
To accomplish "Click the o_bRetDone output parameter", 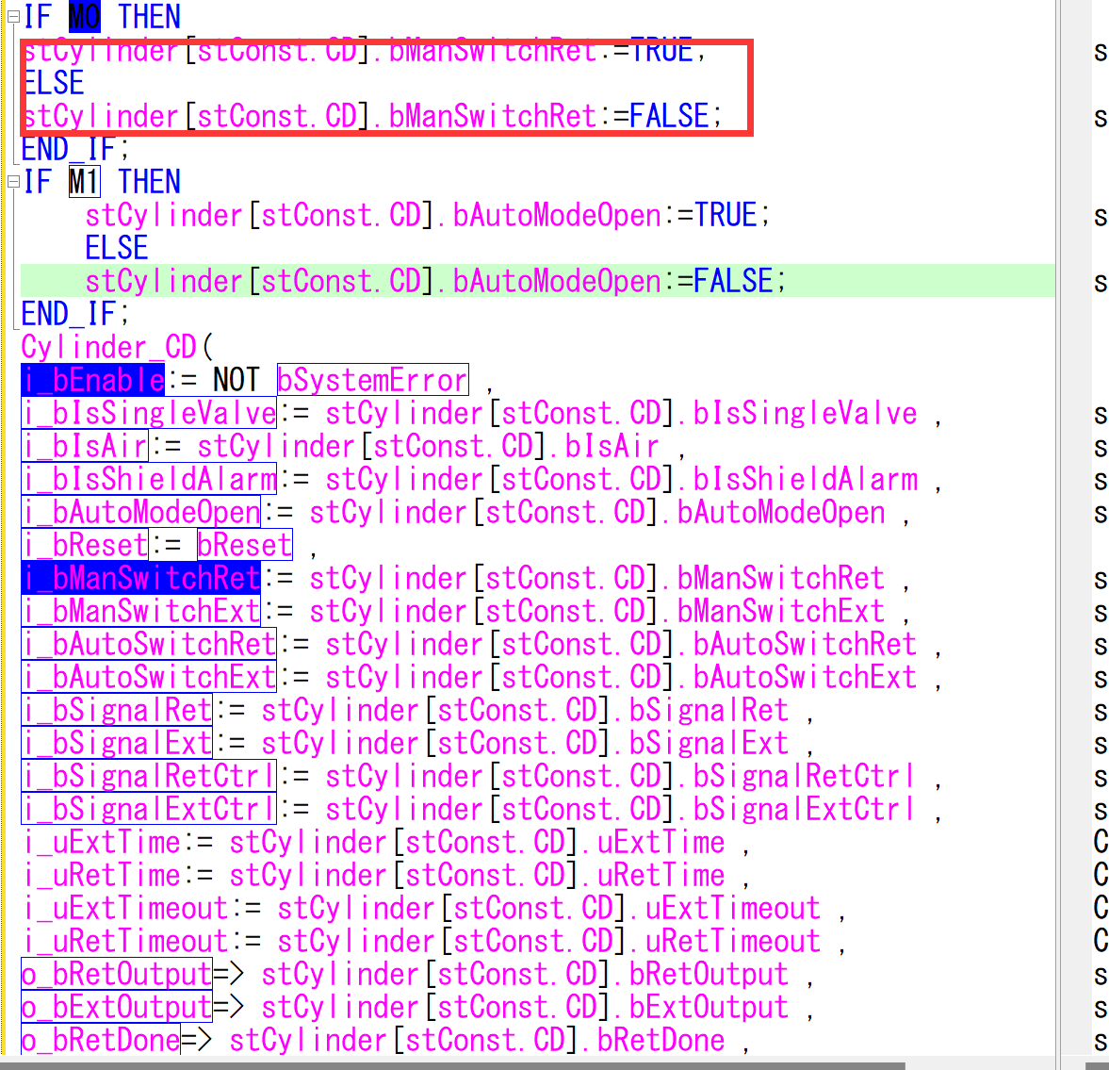I will point(101,1040).
